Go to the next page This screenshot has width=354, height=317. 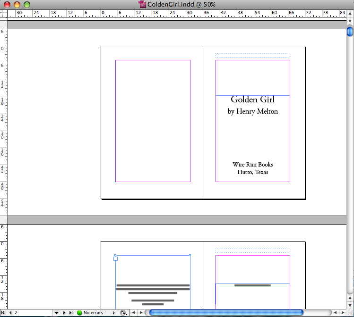[64, 313]
